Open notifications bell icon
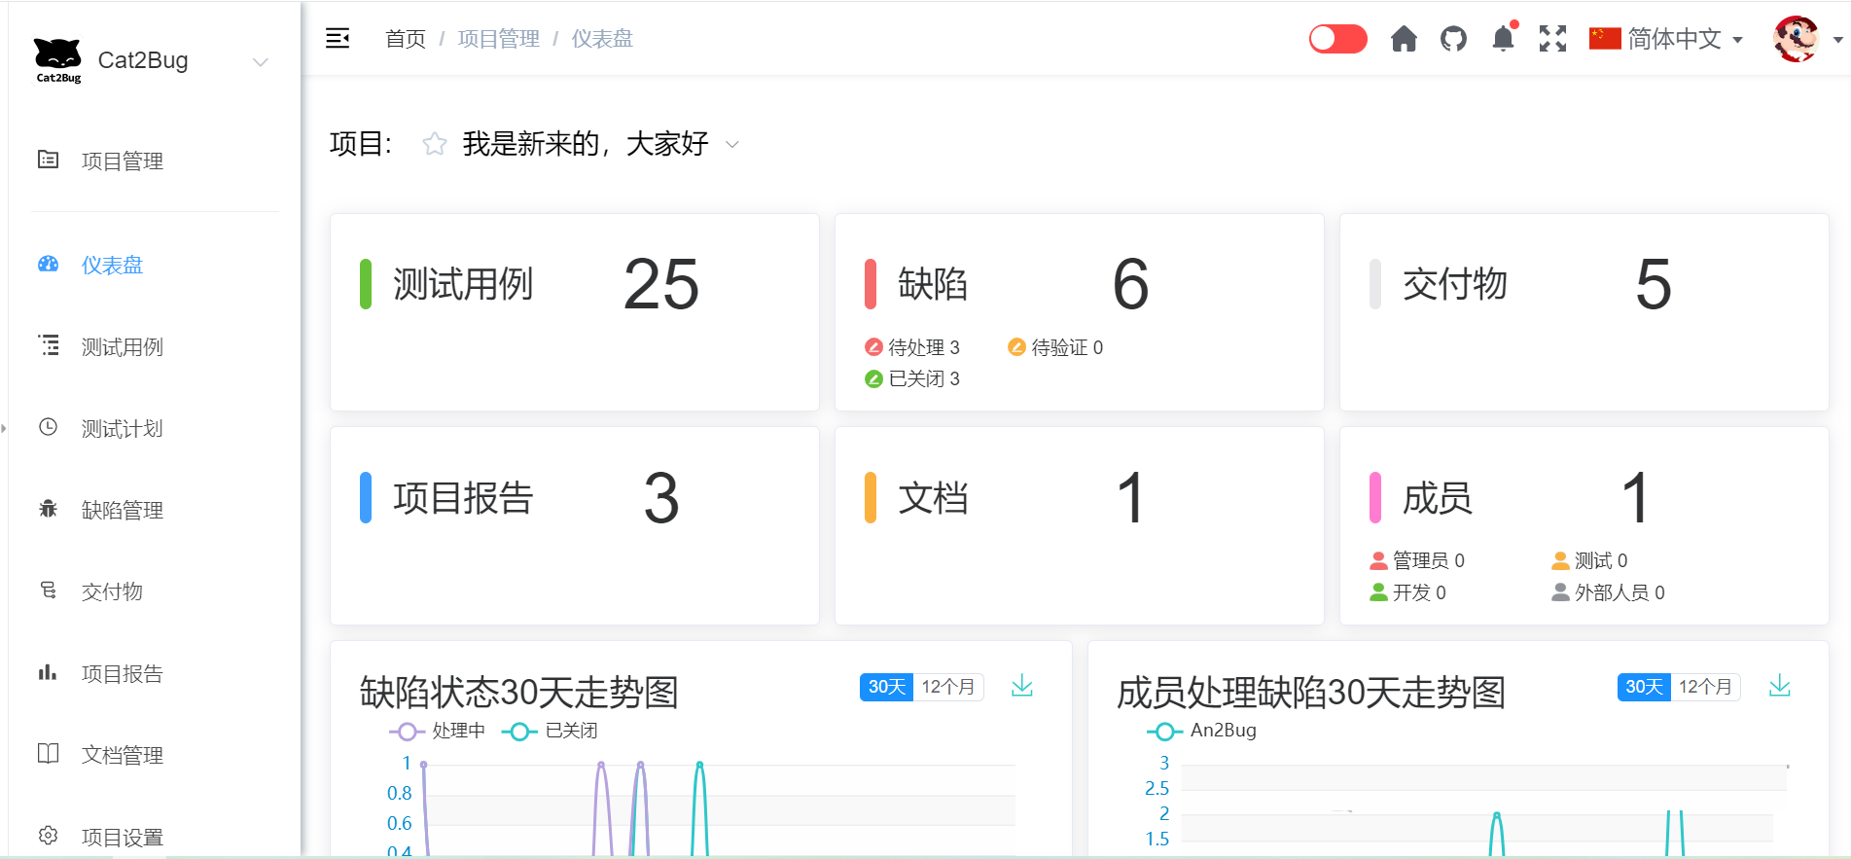1851x859 pixels. point(1503,39)
